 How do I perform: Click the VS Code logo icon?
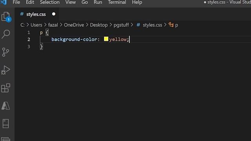[x=4, y=2]
